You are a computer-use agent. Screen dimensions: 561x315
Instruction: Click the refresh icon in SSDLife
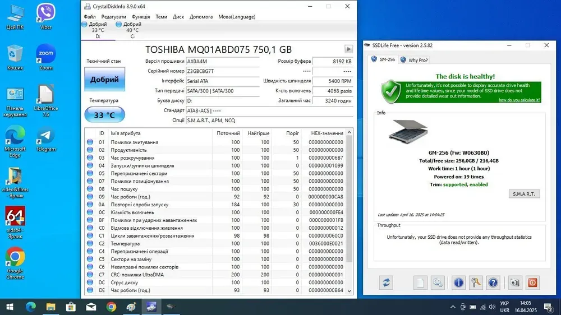pos(385,282)
